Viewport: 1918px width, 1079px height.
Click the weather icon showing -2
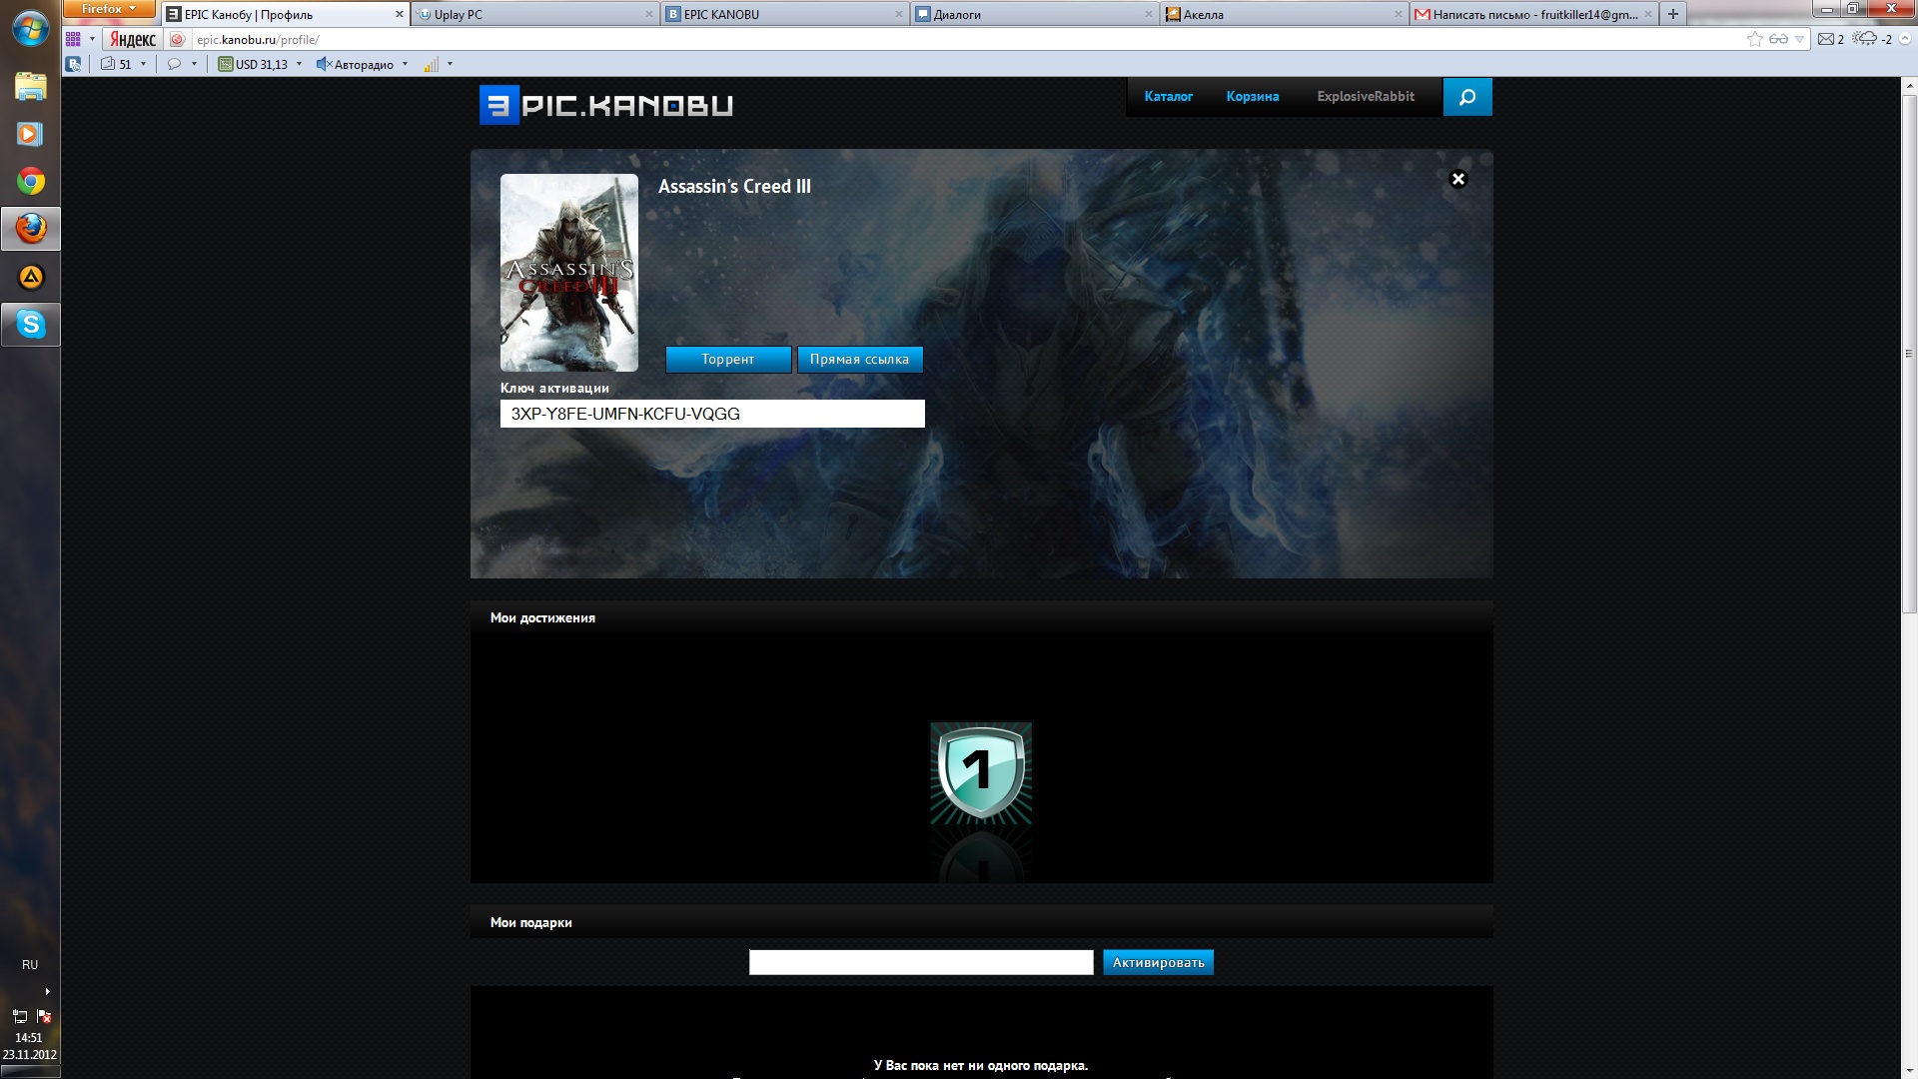tap(1865, 39)
